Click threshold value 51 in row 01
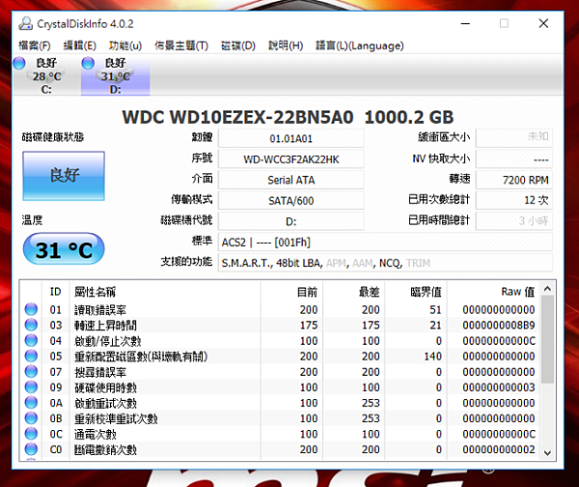Viewport: 579px width, 487px height. pyautogui.click(x=435, y=309)
